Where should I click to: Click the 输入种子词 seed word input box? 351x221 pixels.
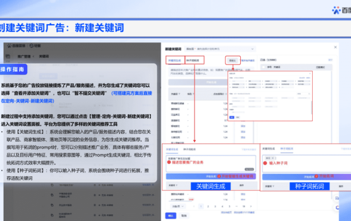[307, 164]
